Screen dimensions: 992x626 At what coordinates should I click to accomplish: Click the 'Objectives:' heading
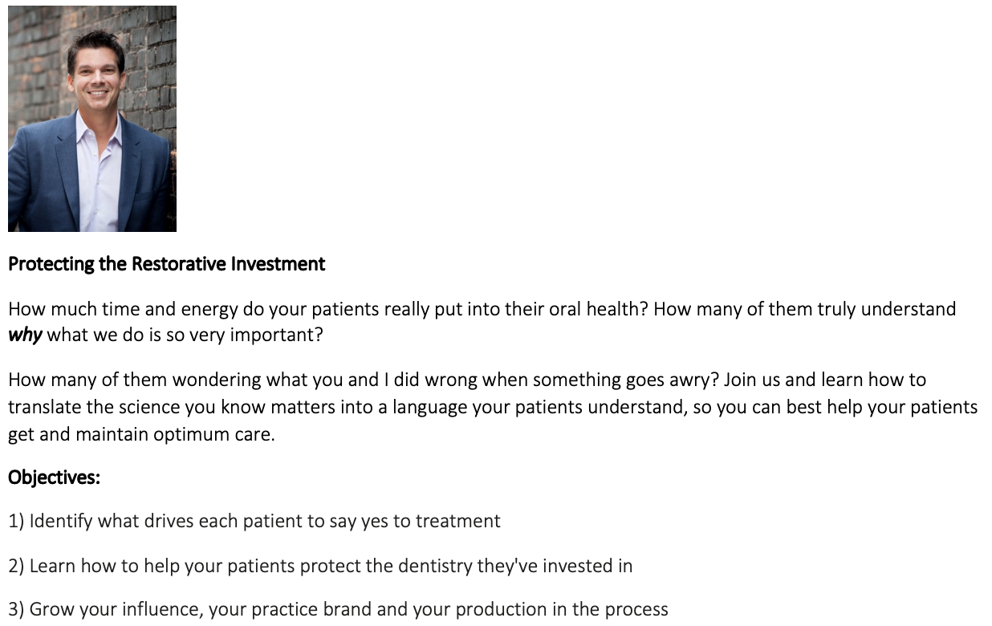(54, 478)
